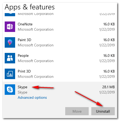
Task: Select the People entry name
Action: click(23, 56)
